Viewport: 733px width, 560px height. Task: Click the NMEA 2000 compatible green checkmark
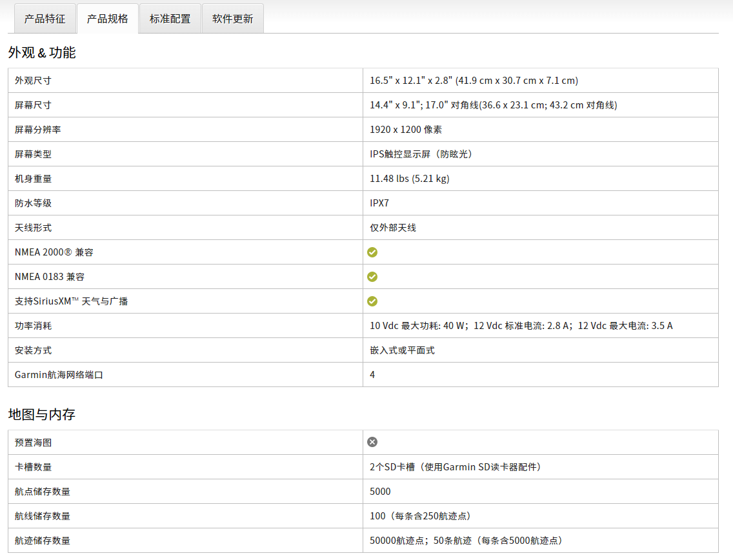372,252
